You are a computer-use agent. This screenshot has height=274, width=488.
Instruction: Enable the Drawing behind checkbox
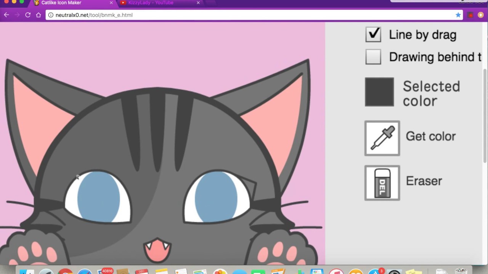tap(373, 57)
